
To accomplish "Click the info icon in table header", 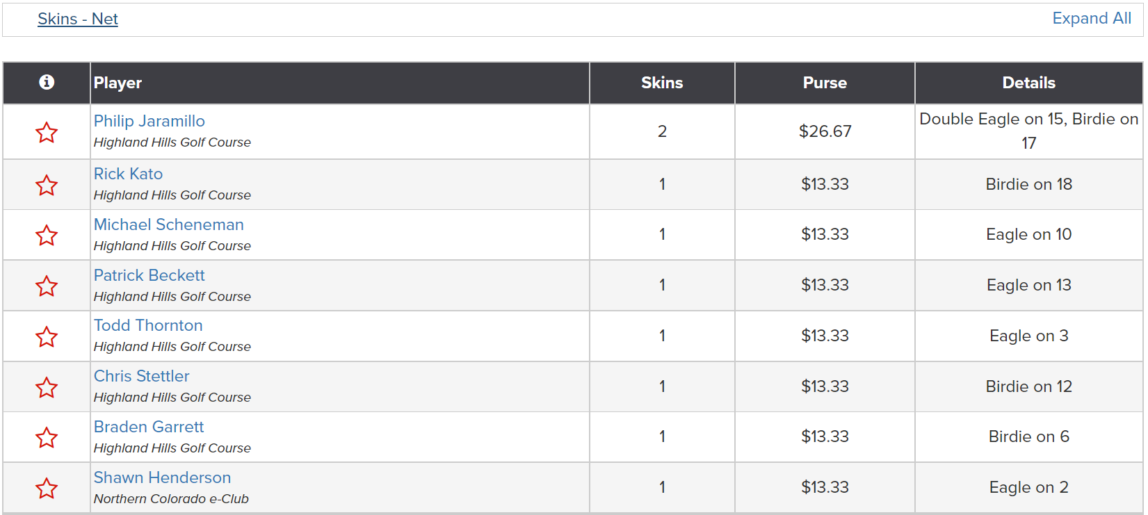I will point(47,82).
